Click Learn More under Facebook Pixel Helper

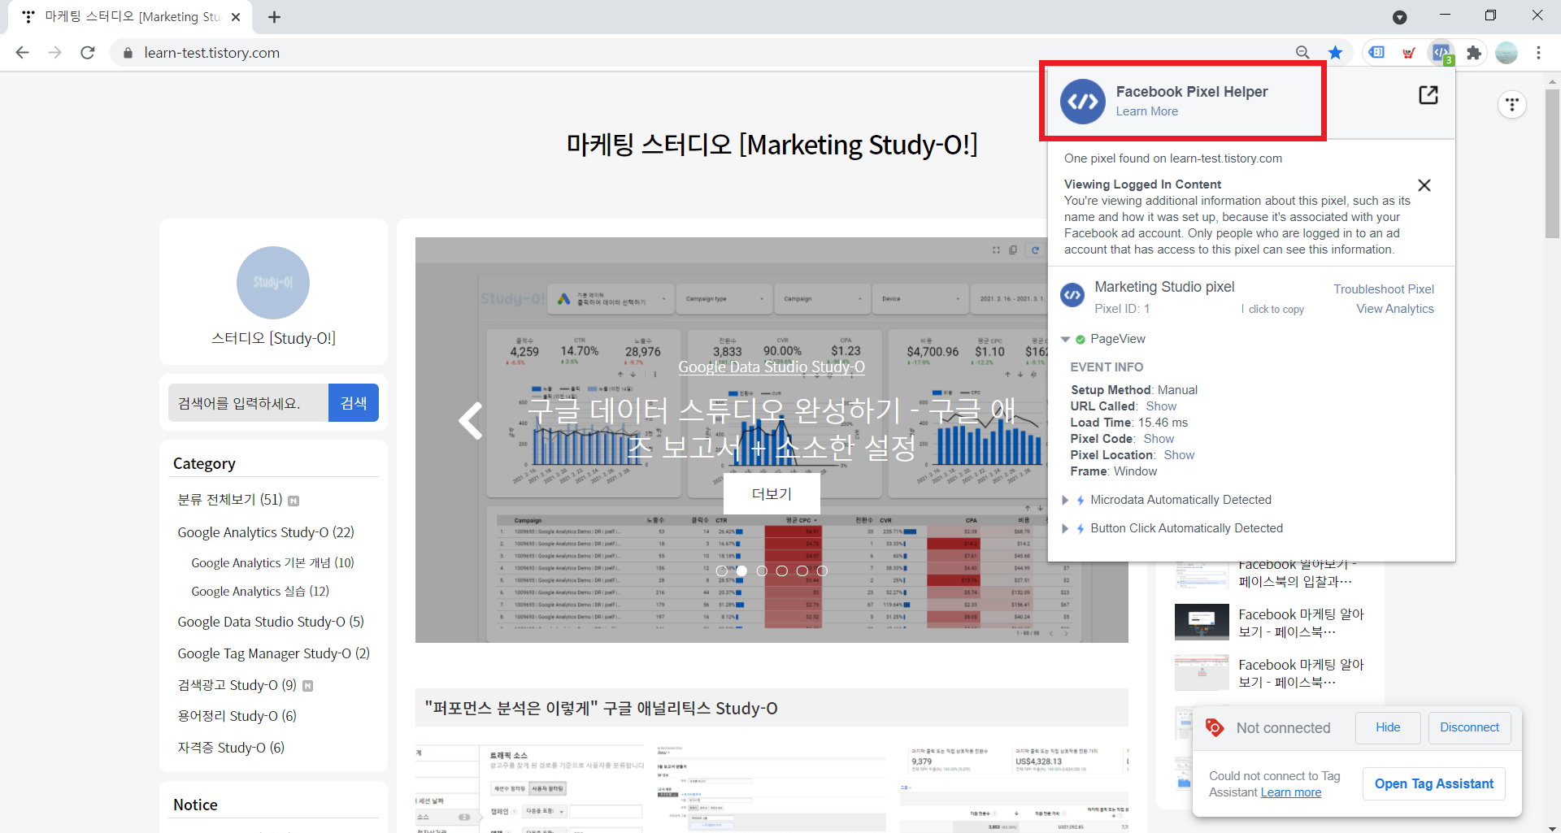click(1146, 111)
